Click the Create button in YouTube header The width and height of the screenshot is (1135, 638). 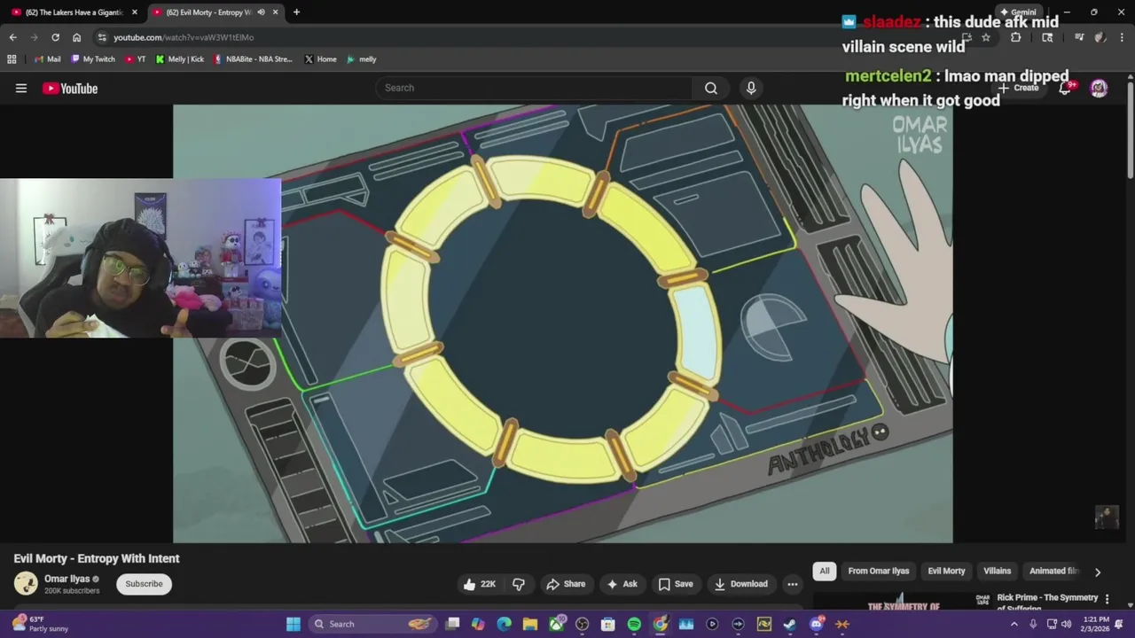coord(1018,88)
